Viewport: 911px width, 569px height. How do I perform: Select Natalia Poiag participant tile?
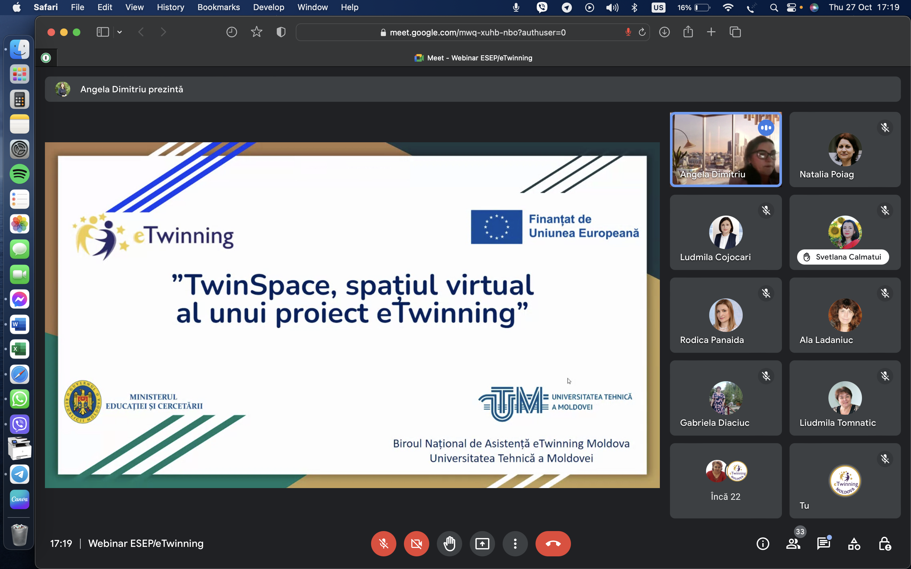845,150
